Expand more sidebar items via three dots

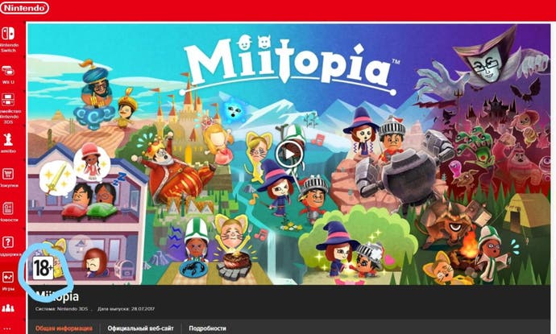(x=7, y=328)
